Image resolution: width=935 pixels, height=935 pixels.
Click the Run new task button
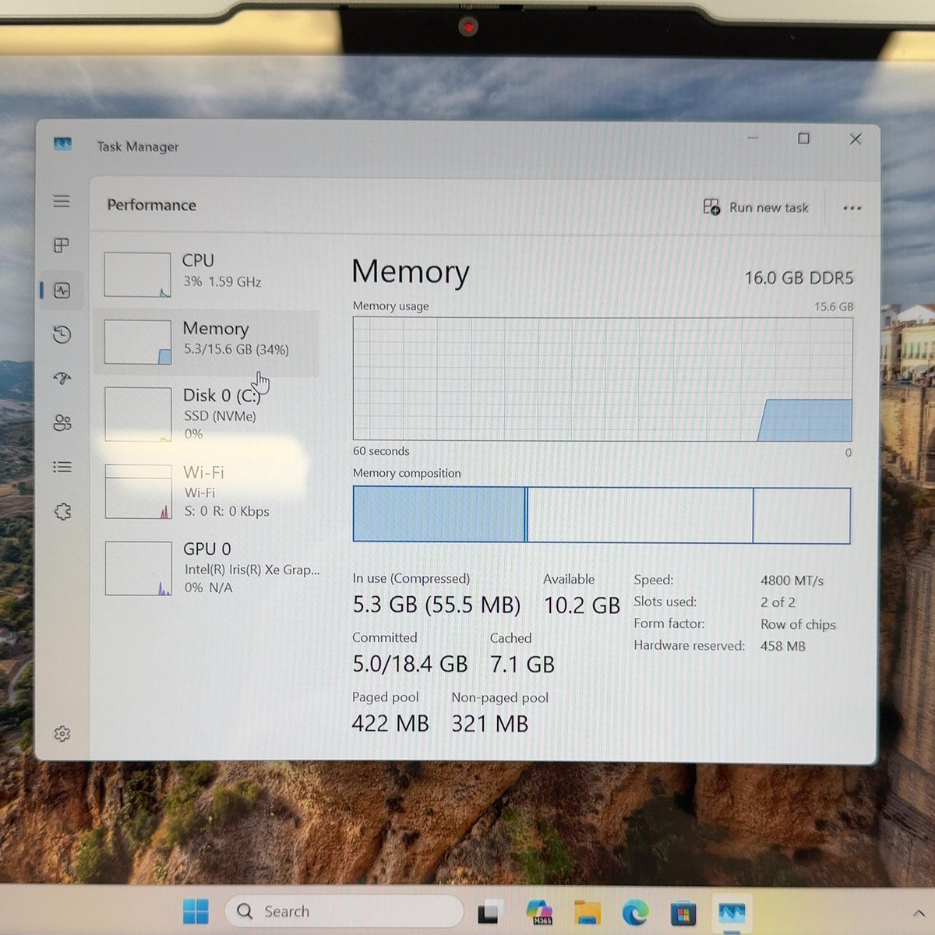click(756, 207)
